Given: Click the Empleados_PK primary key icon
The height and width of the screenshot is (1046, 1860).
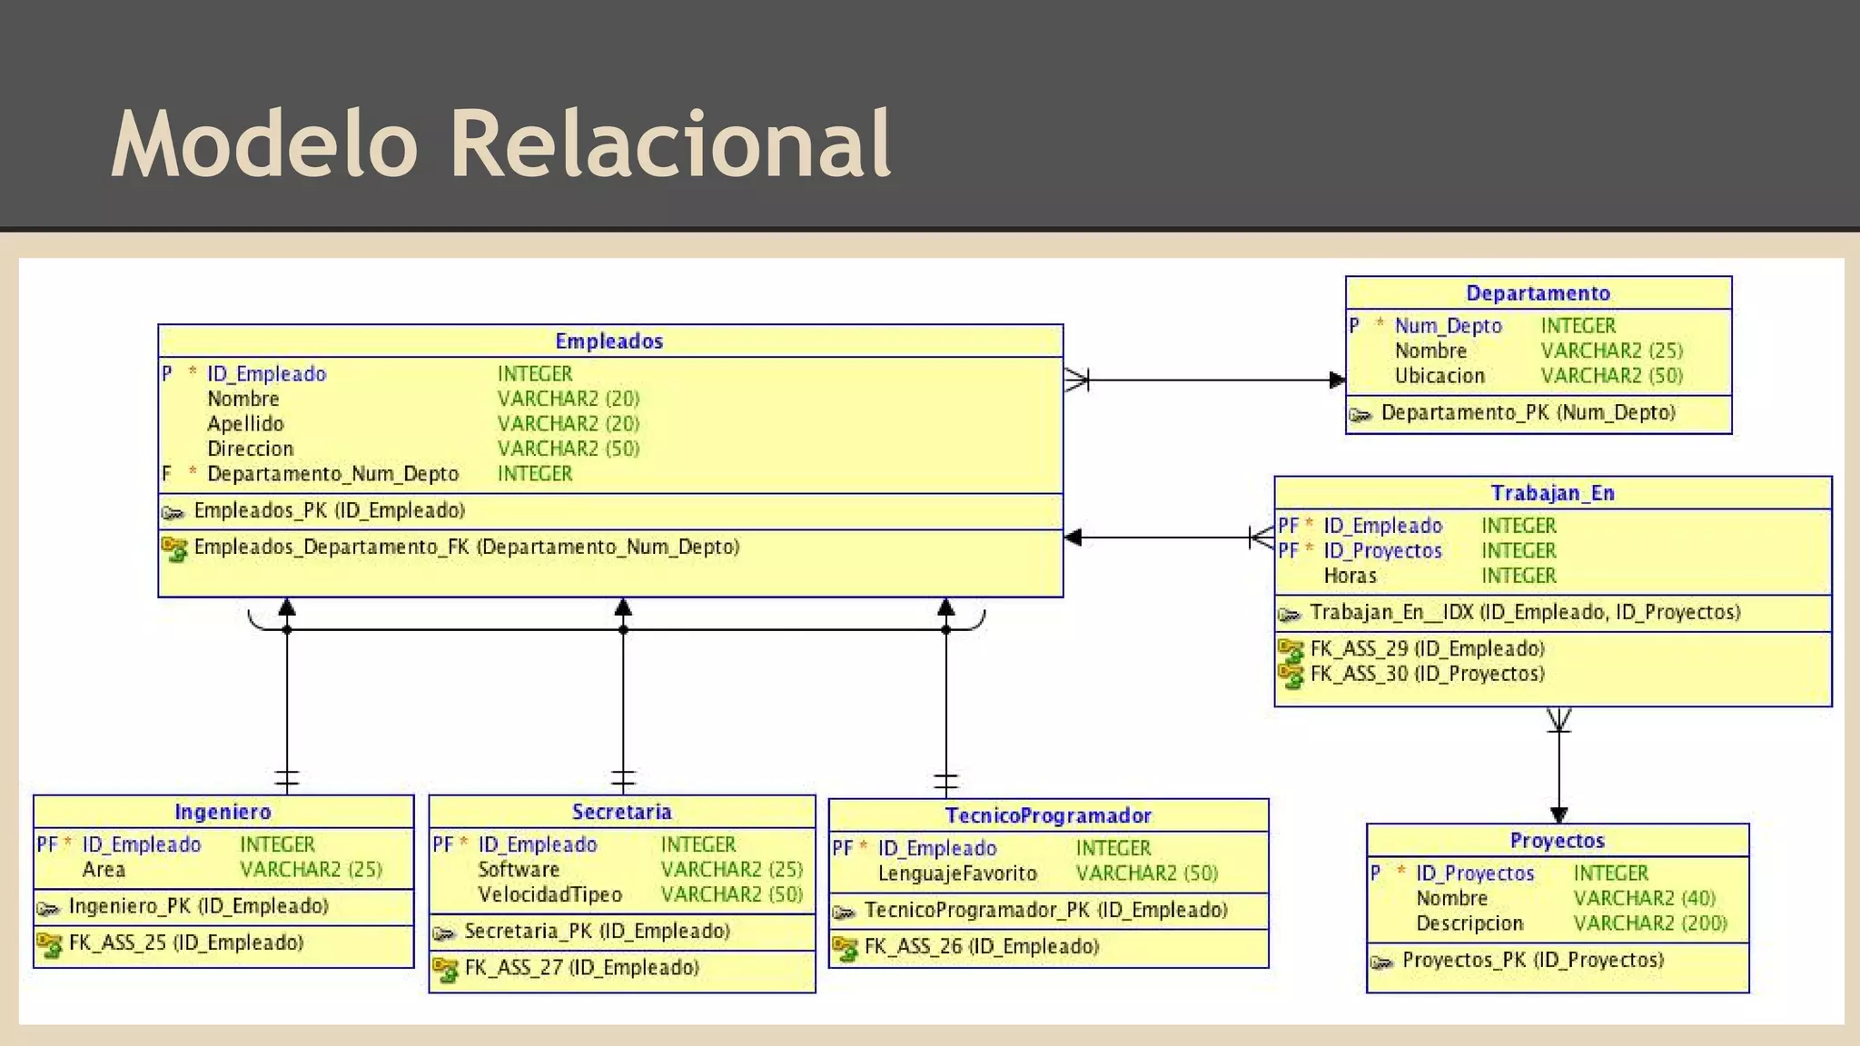Looking at the screenshot, I should pyautogui.click(x=173, y=512).
